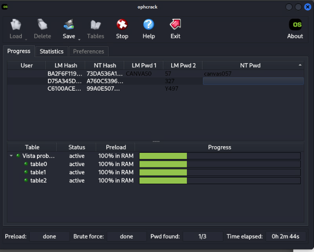Click the table1 progress bar

pos(219,172)
